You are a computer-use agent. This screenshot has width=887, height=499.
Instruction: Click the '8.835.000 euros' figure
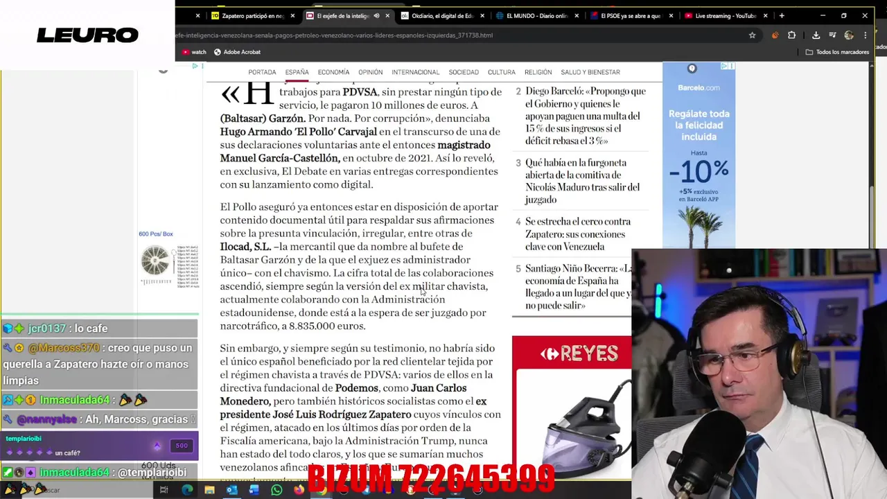327,326
